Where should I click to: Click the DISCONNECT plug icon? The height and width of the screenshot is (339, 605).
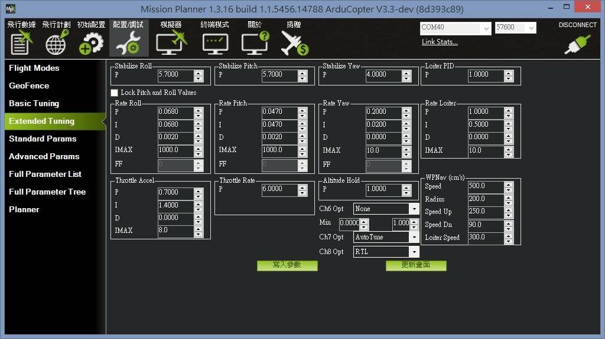(x=578, y=44)
